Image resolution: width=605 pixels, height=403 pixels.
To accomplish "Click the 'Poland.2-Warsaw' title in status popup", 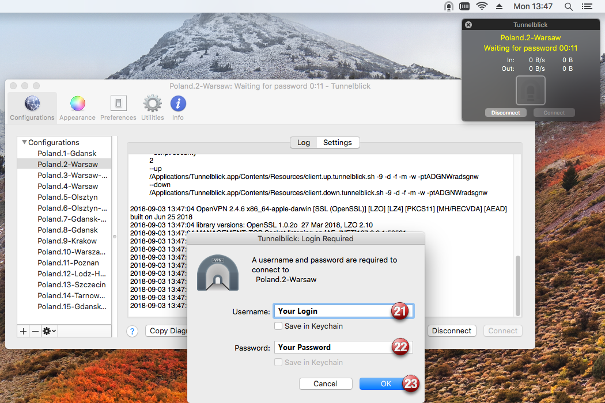I will (531, 38).
